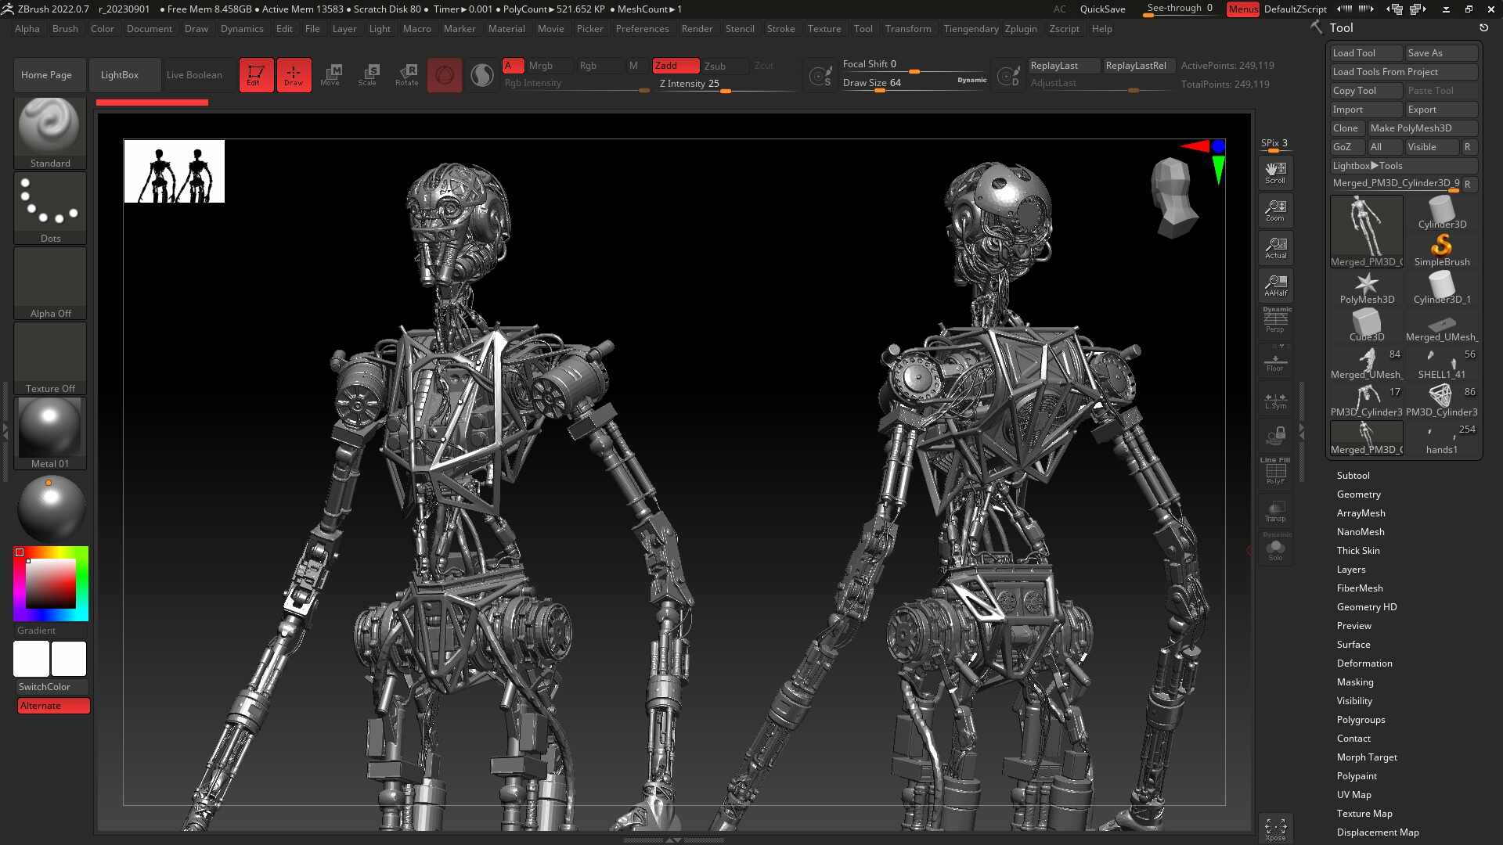Screen dimensions: 1503x845
Task: Click the Draw Size slider
Action: click(914, 83)
